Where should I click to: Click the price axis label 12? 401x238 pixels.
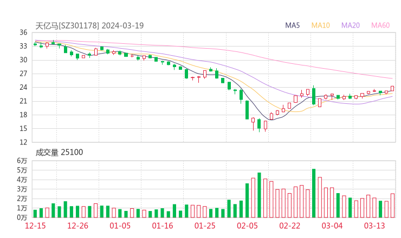coord(23,142)
